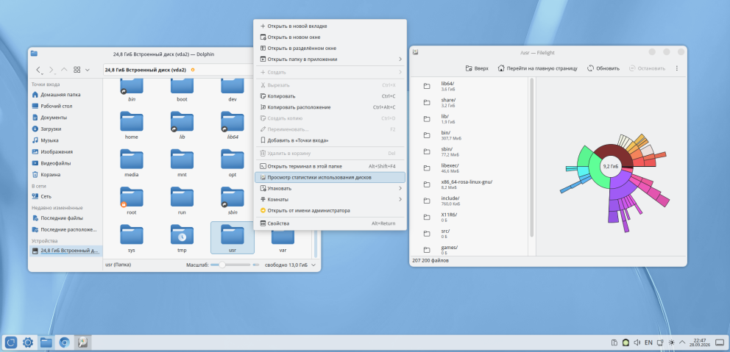730x352 pixels.
Task: Click Обновить button in Filelight
Action: [x=603, y=68]
